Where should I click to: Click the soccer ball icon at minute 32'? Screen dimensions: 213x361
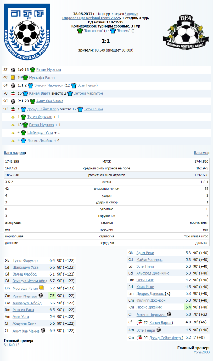click(13, 70)
